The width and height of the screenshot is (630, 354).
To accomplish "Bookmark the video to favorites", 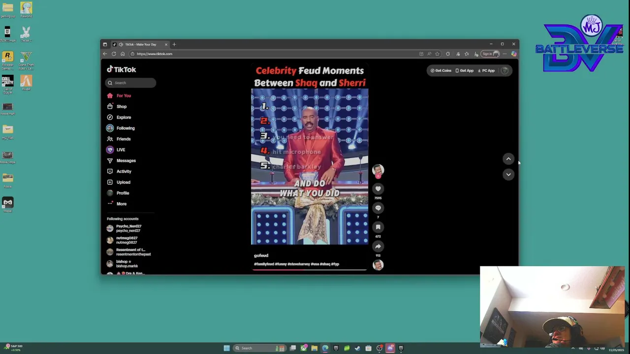I will [x=378, y=227].
